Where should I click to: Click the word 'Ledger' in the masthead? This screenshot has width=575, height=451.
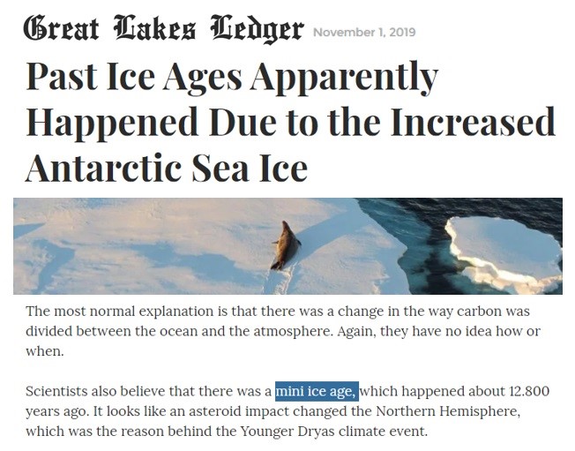tap(257, 29)
